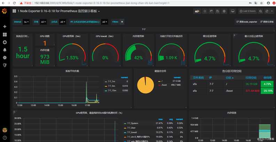
Task: Save the dashboard with disk icon
Action: 218,11
